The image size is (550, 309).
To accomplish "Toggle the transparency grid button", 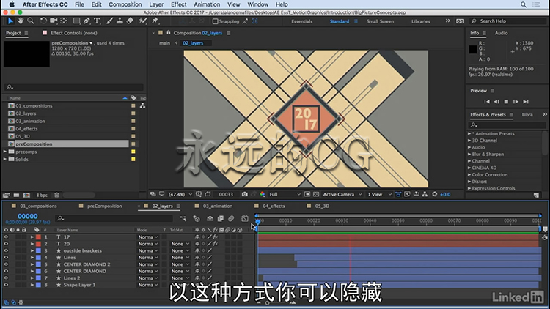I will [x=316, y=194].
